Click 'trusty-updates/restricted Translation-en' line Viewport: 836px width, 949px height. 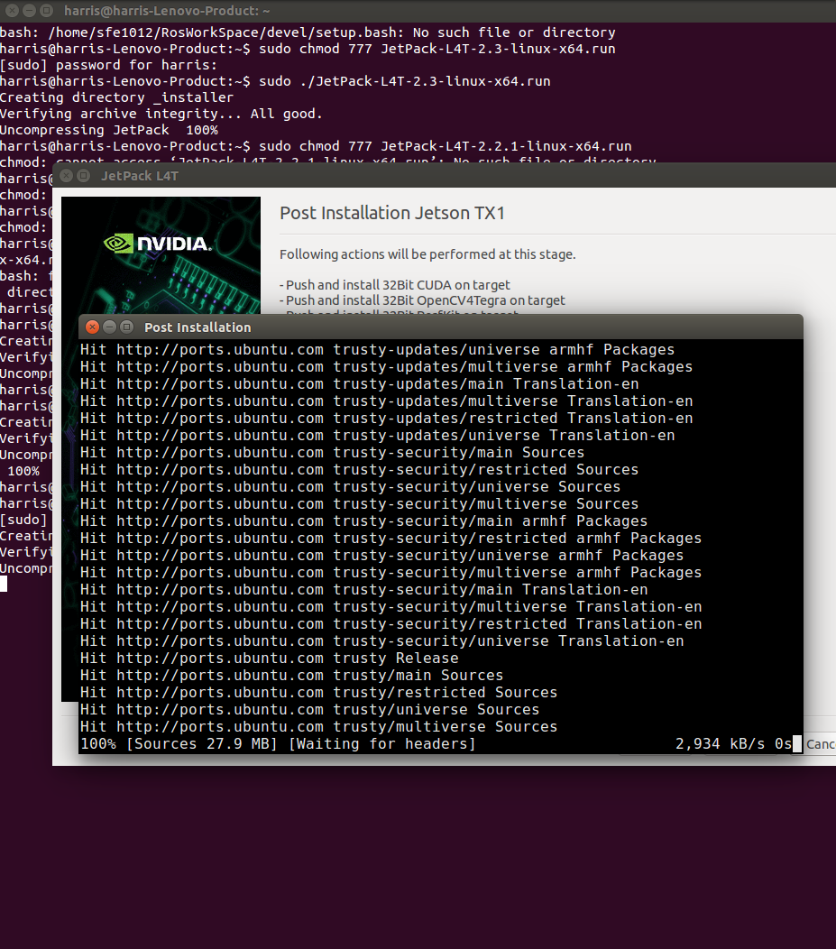coord(387,419)
